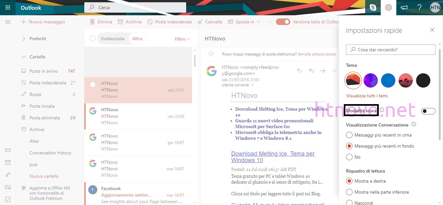
Task: Click the Cancella sweep toolbar button
Action: (x=210, y=22)
